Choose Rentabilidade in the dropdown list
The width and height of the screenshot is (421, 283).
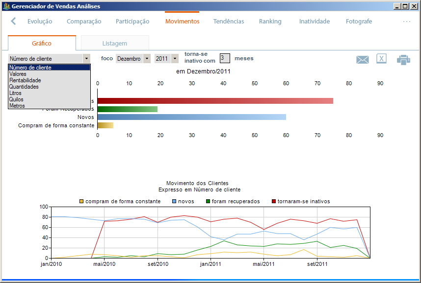tap(25, 80)
